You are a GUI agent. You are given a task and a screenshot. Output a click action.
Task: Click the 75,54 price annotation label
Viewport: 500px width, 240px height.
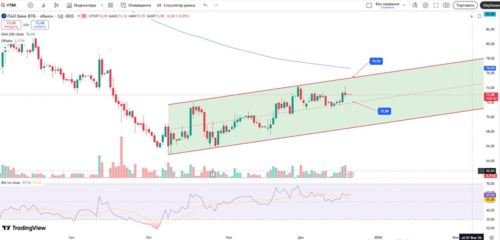point(376,61)
